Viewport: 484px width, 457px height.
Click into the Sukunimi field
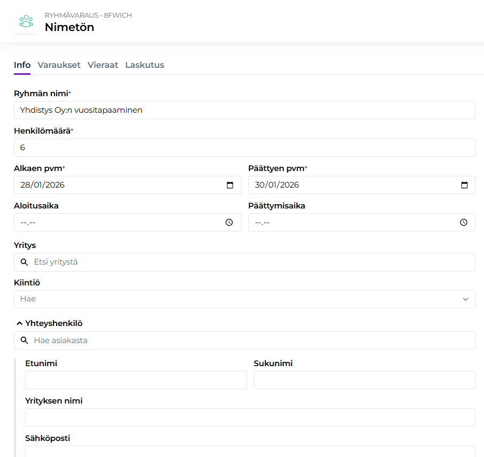(x=364, y=380)
